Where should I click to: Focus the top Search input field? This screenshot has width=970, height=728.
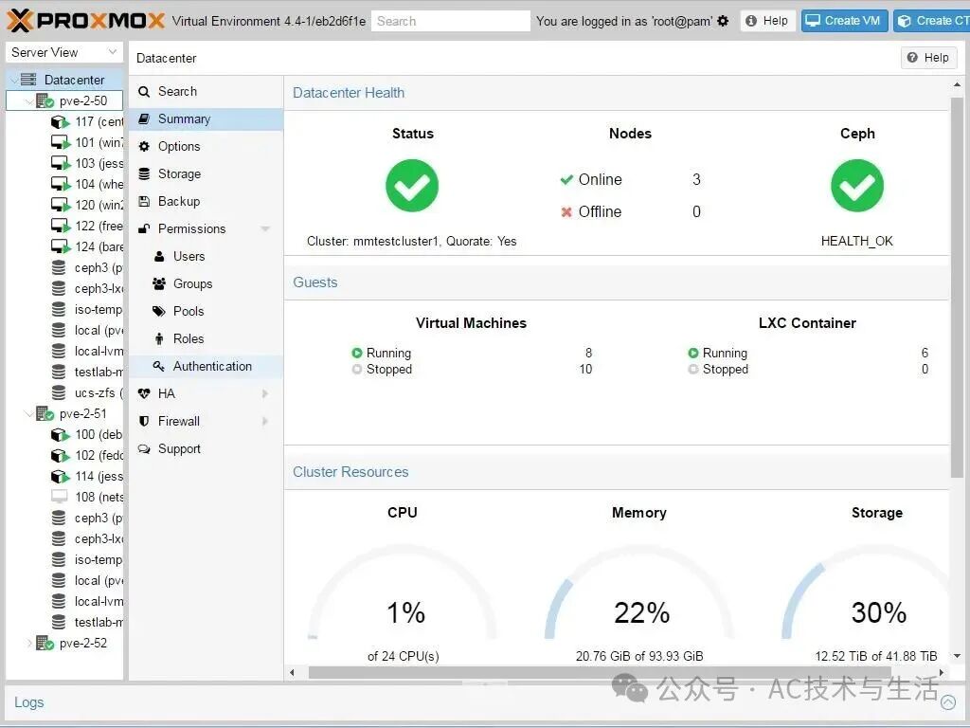click(450, 21)
